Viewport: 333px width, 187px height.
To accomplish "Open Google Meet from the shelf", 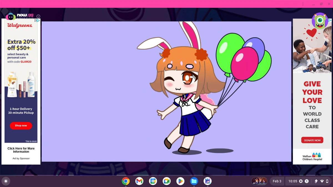I will [x=167, y=181].
